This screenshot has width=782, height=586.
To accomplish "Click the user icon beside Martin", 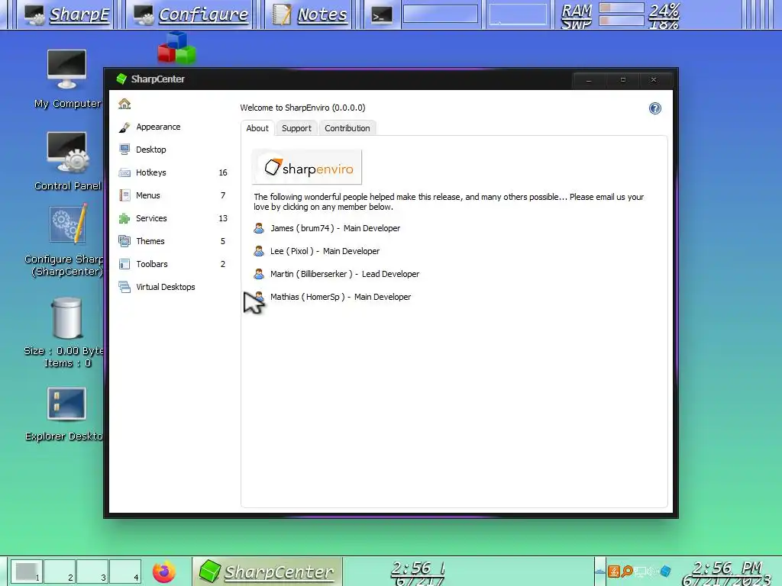I will pyautogui.click(x=259, y=274).
